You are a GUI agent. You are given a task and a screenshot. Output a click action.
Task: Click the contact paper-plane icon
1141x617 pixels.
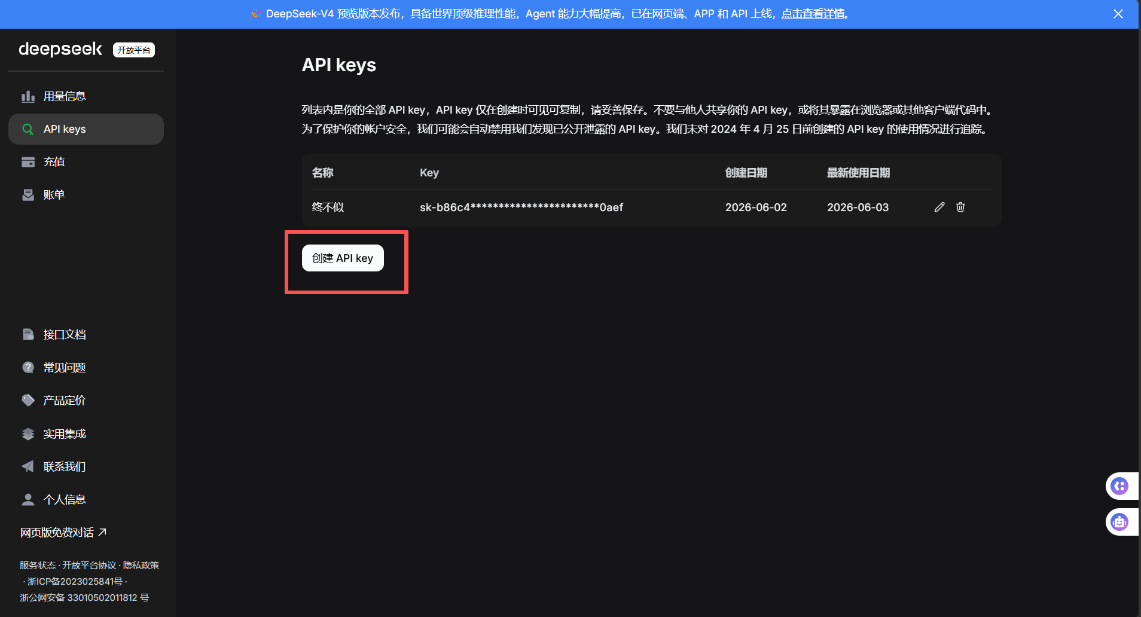[x=28, y=466]
